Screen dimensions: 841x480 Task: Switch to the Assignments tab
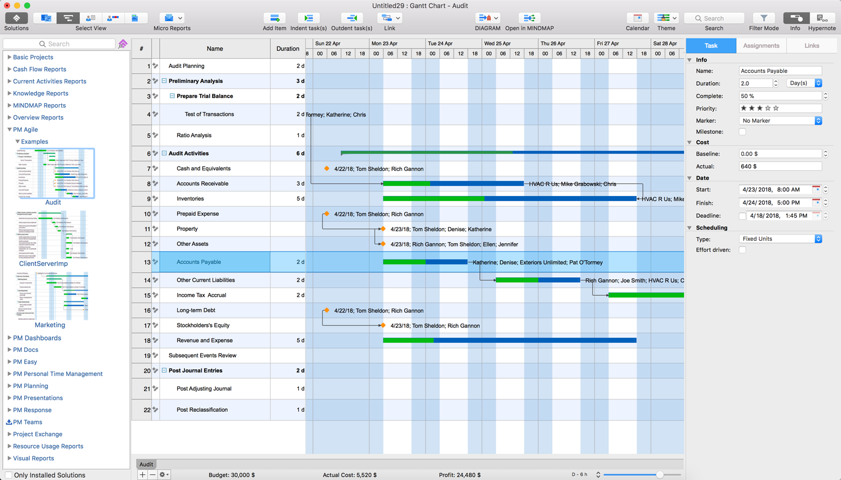(761, 46)
